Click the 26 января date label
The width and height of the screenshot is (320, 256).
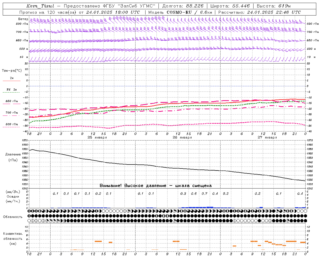182,137
